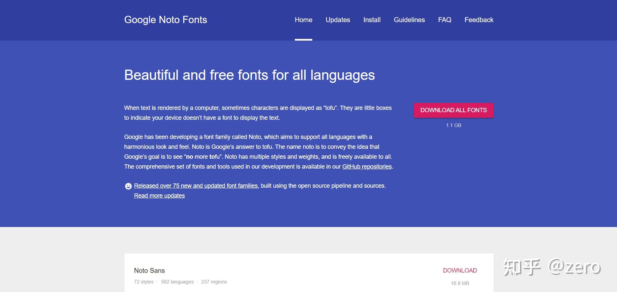Click the Noto Sans font name

149,271
